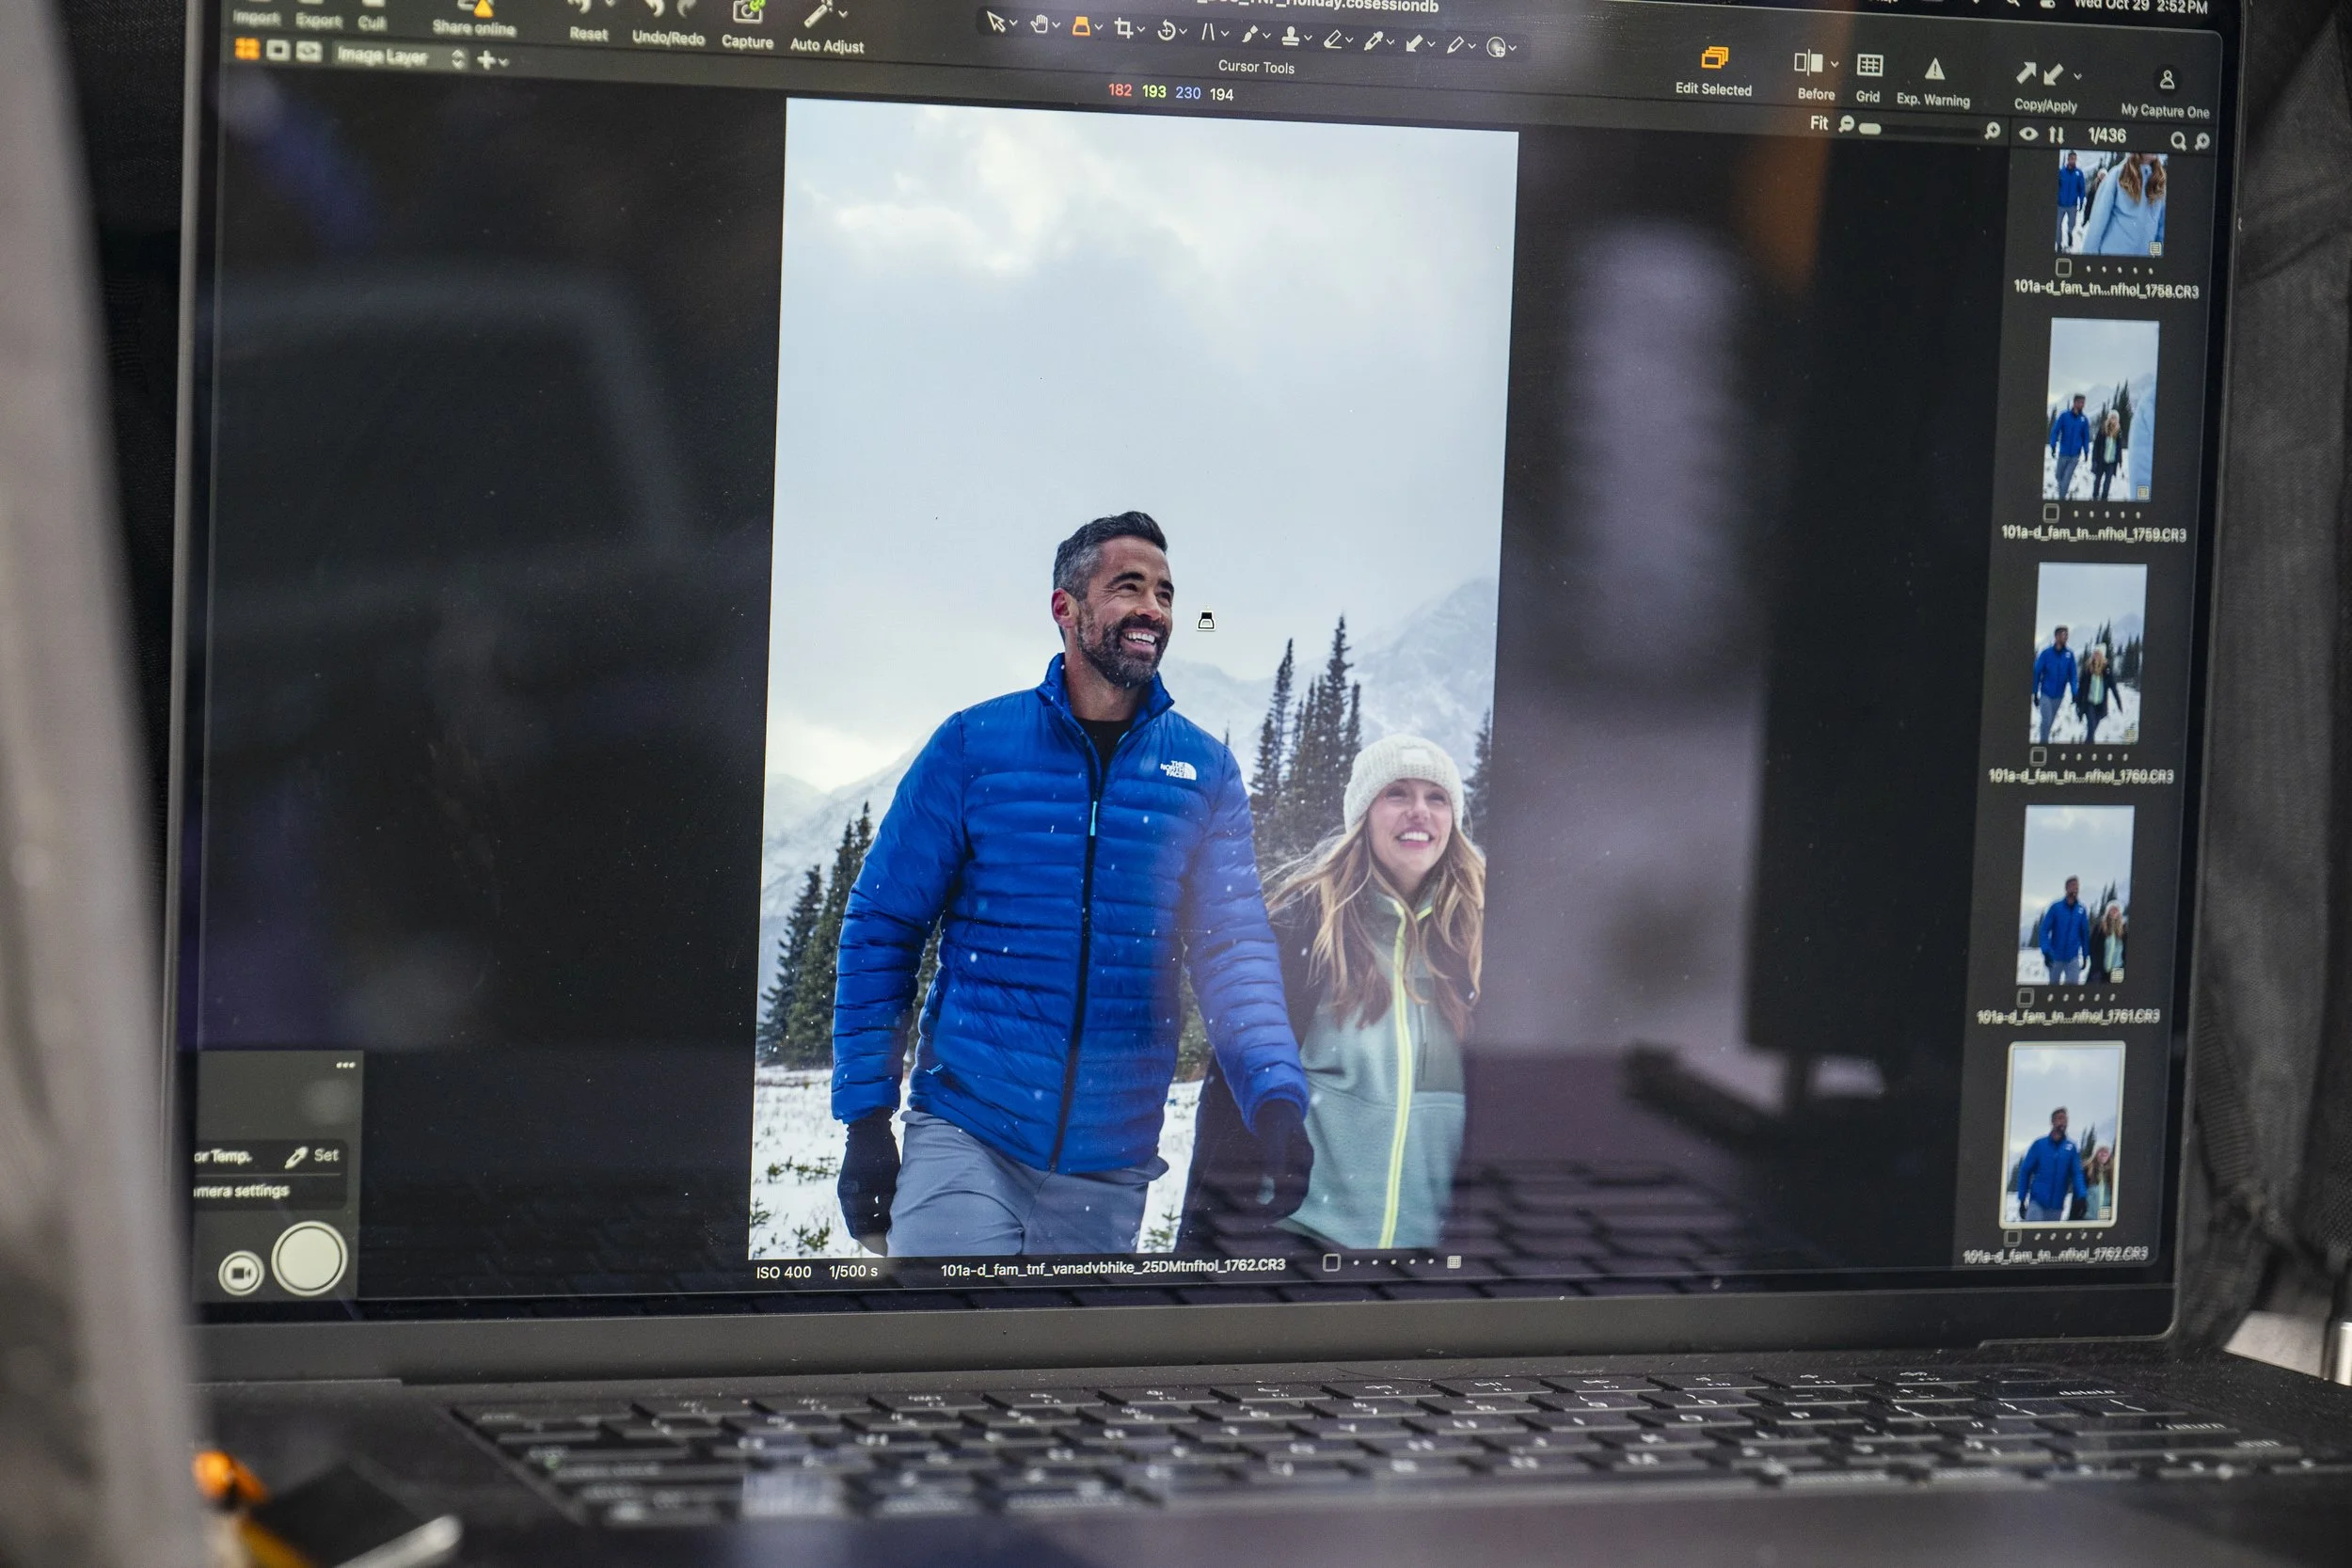2352x1568 pixels.
Task: Enable the Grid overlay icon
Action: click(1869, 66)
